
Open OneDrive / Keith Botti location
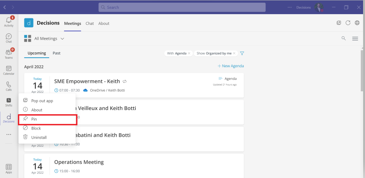[107, 90]
